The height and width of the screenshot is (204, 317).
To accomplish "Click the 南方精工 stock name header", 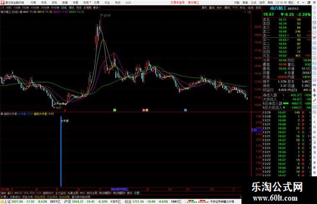I will point(278,8).
